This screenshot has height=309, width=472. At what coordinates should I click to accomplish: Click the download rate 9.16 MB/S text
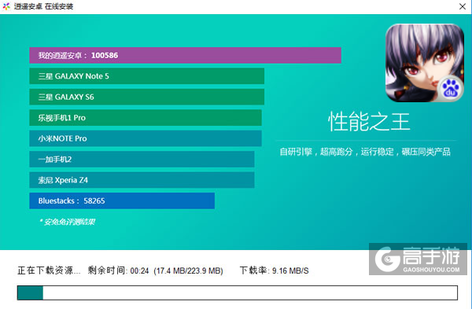290,270
